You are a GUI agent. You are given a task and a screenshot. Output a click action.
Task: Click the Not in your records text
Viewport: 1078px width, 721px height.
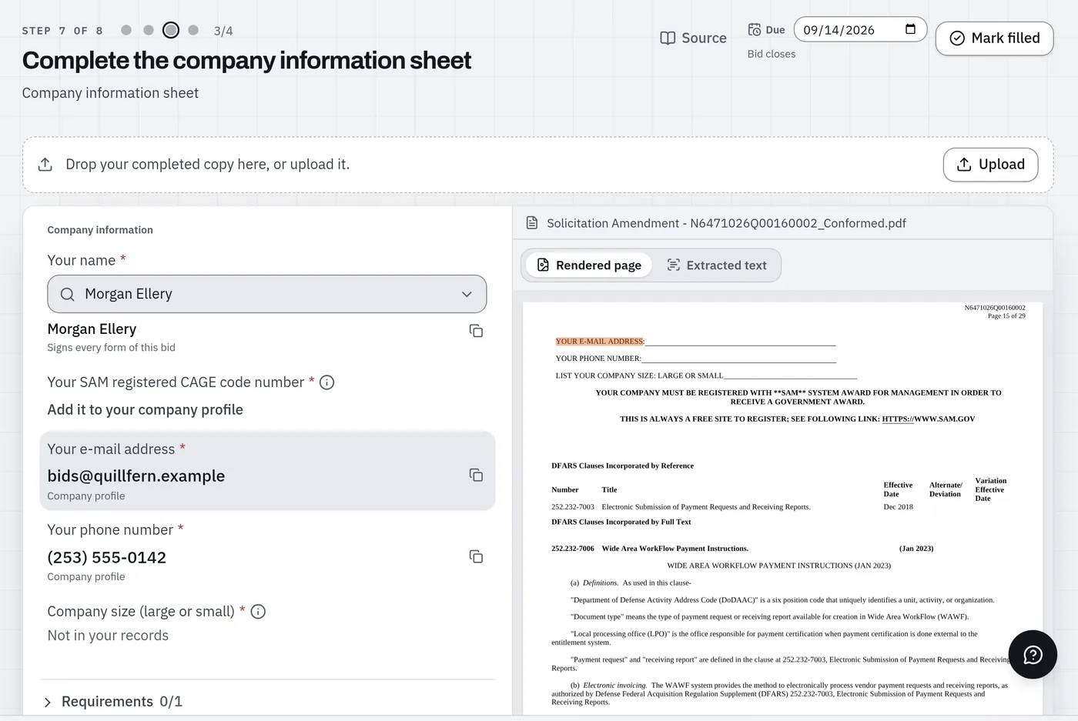108,636
